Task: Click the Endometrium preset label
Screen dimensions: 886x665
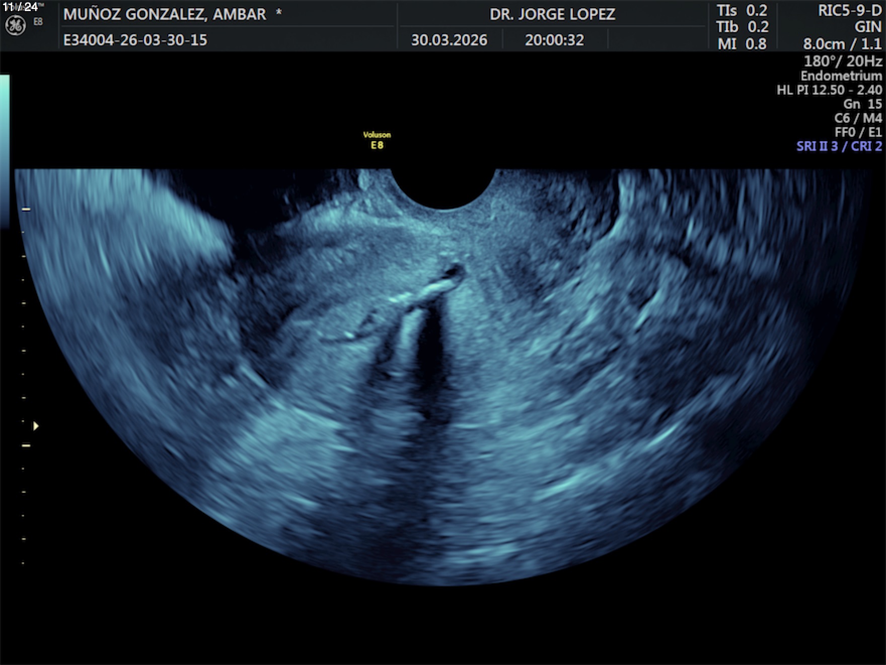Action: pos(841,76)
